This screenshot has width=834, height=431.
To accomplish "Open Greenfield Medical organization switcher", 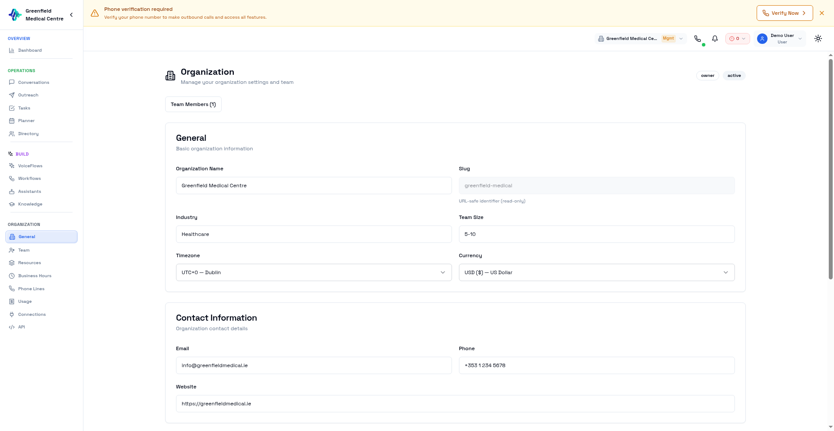I will [x=641, y=39].
